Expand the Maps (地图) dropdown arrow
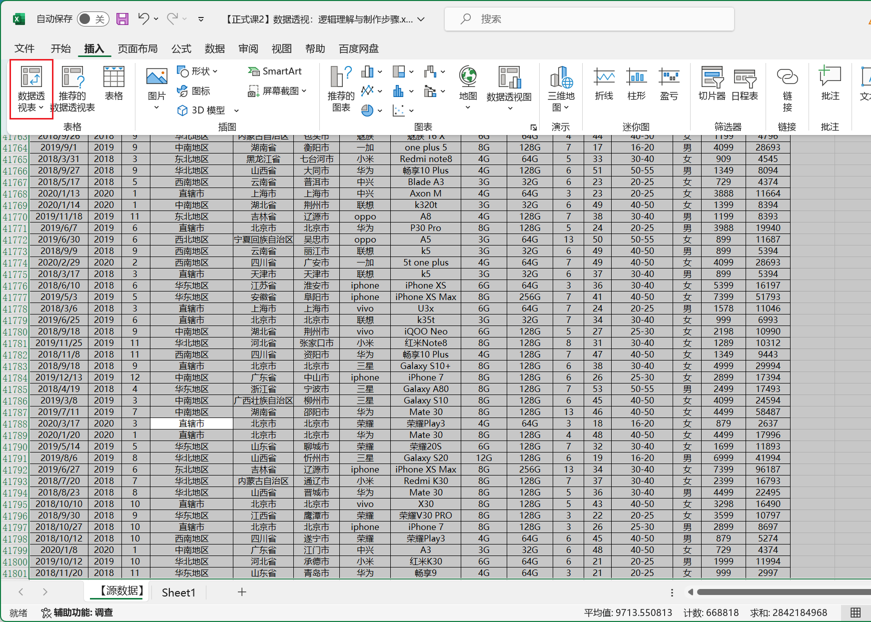 pyautogui.click(x=468, y=107)
